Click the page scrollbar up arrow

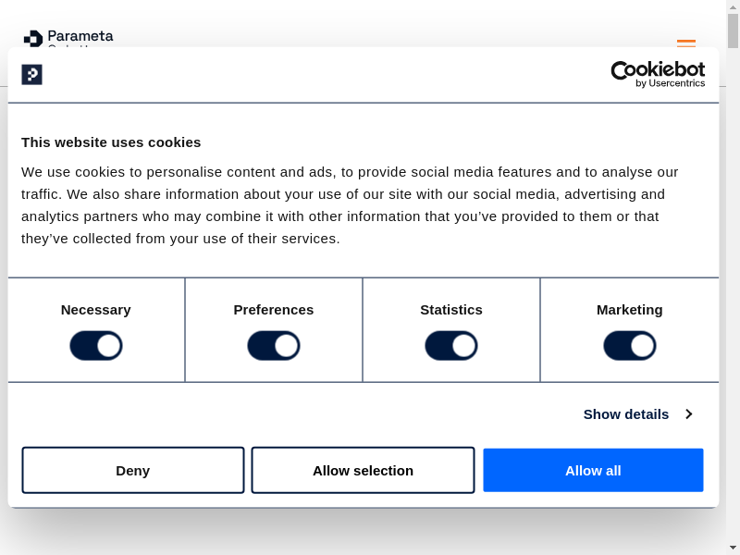[x=733, y=7]
